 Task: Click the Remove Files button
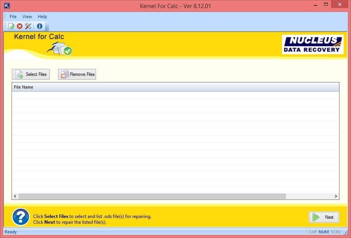(77, 74)
